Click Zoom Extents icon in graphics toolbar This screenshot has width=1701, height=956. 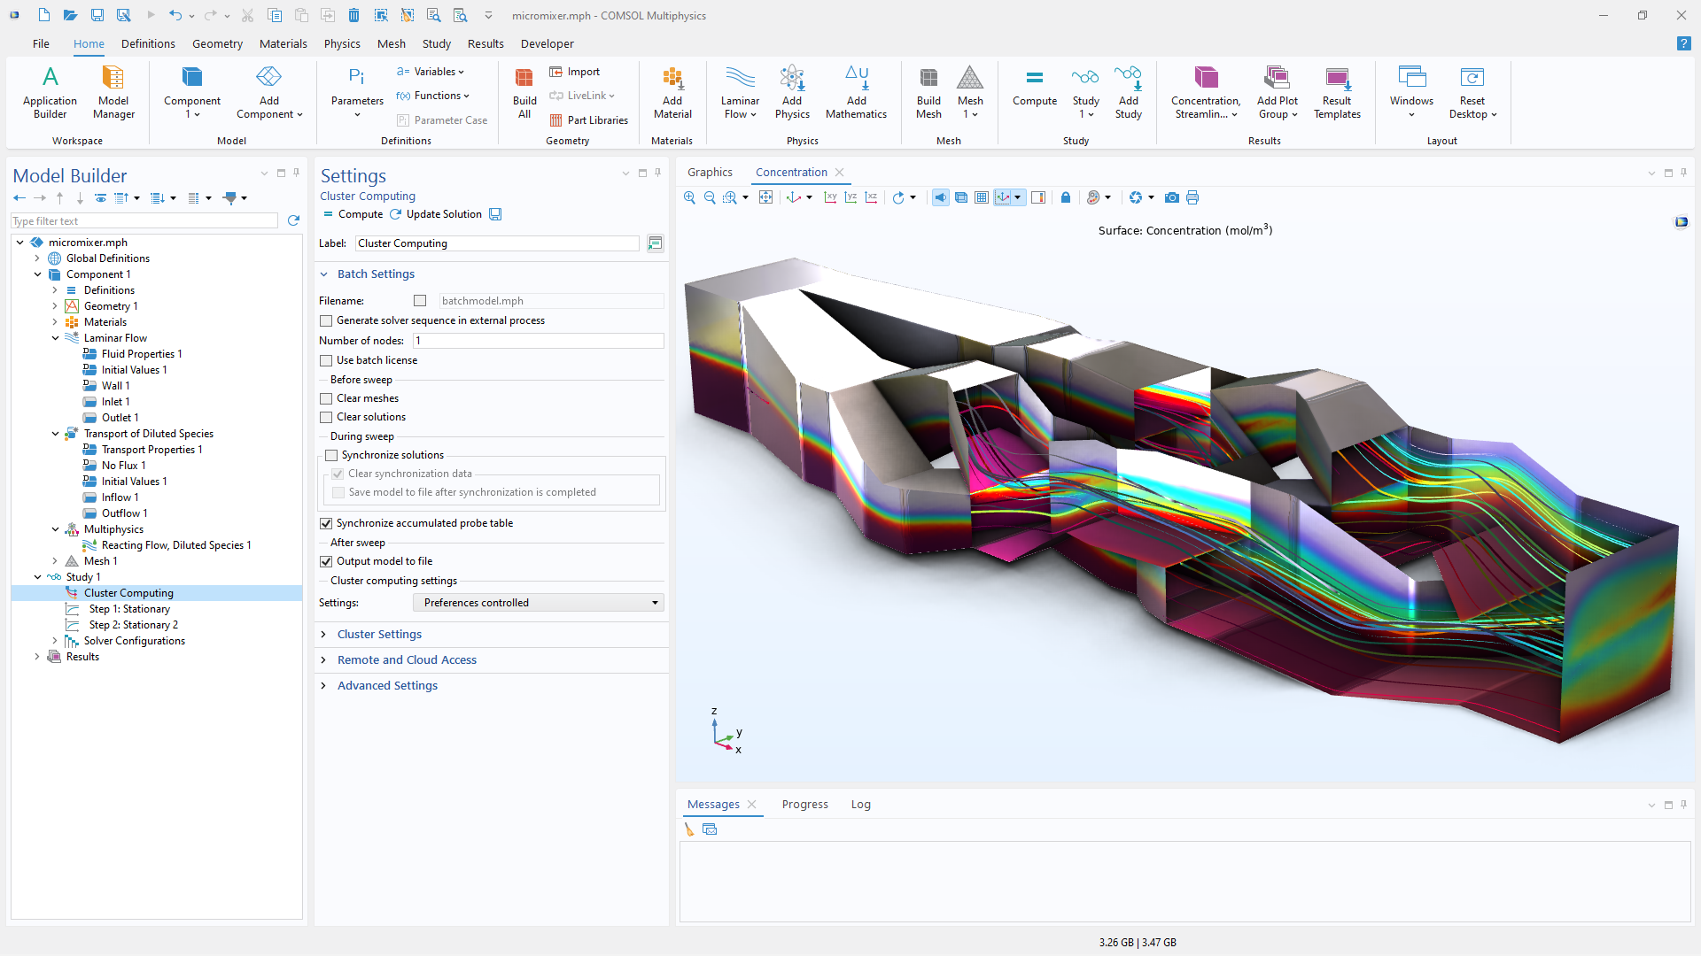point(765,197)
